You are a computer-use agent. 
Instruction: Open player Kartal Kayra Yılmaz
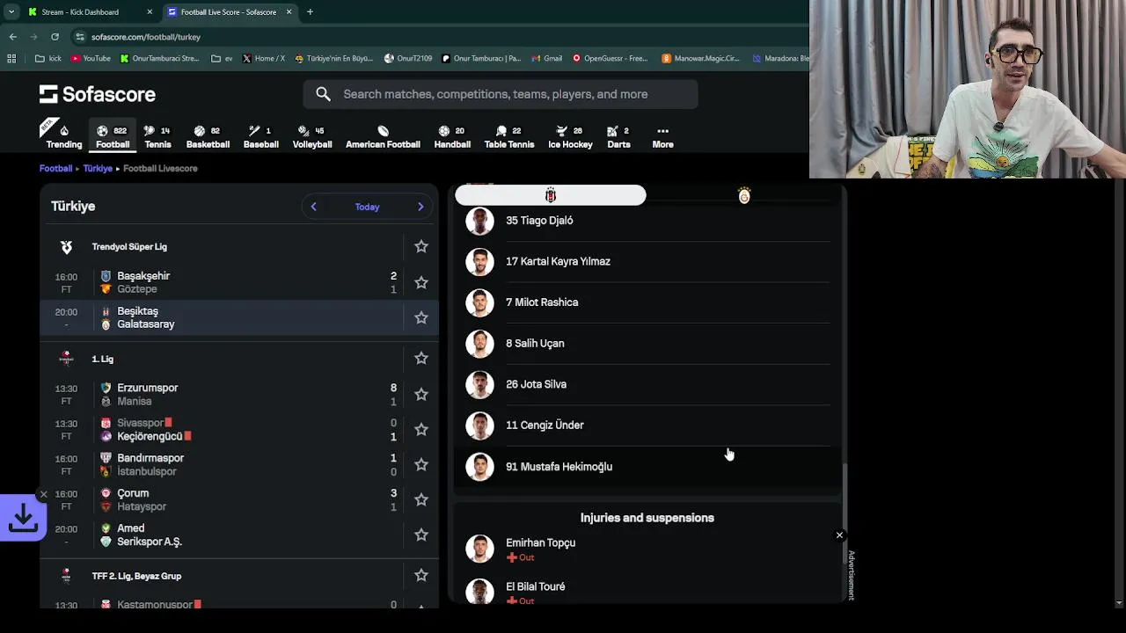tap(647, 261)
